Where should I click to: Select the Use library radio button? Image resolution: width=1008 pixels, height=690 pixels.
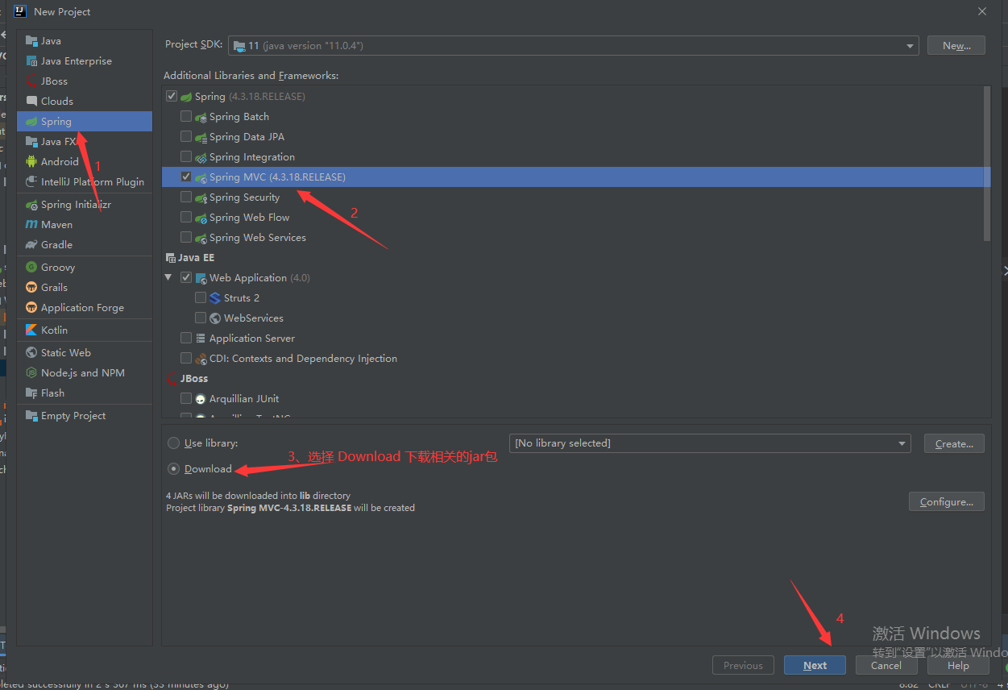pos(173,443)
